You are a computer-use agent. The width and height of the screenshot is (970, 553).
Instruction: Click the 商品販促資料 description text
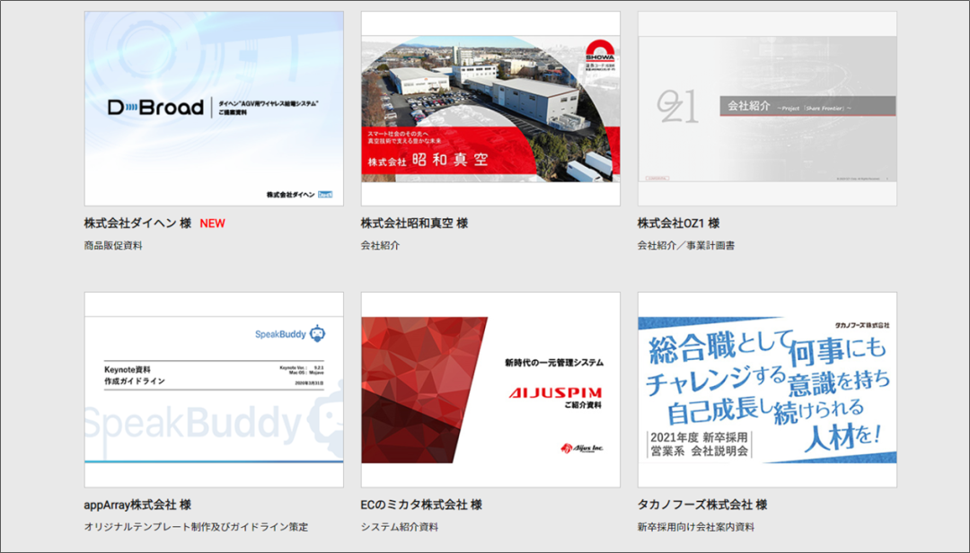tap(115, 245)
